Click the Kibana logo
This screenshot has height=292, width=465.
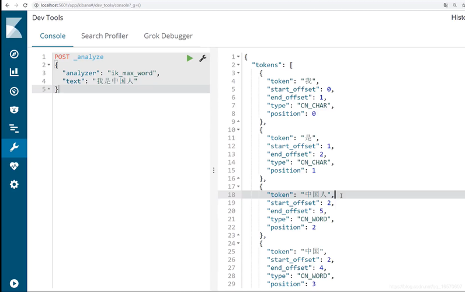coord(14,28)
